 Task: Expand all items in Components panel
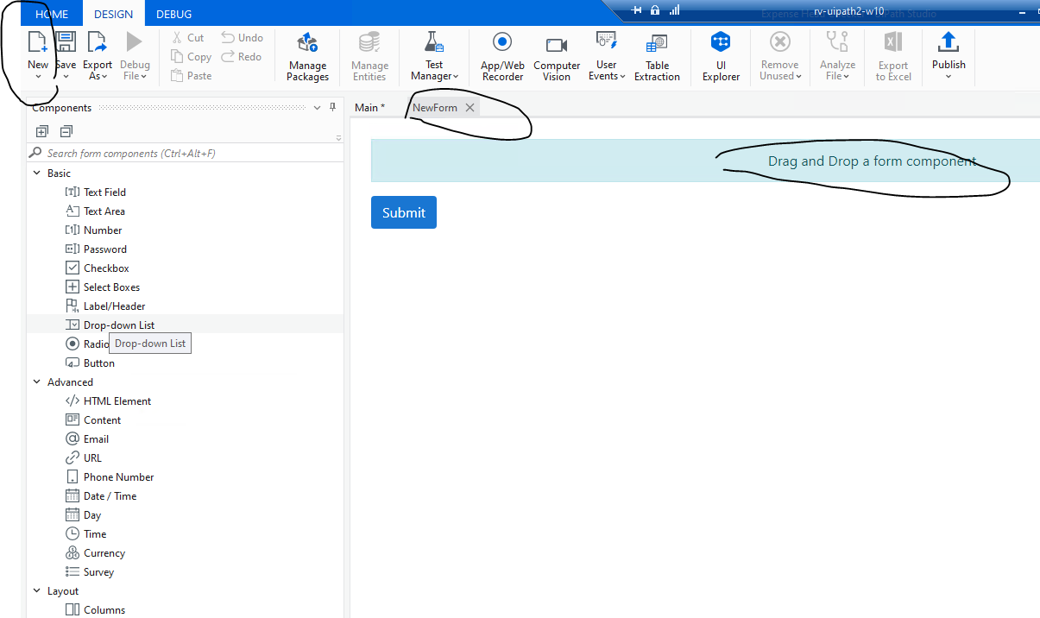[x=41, y=131]
